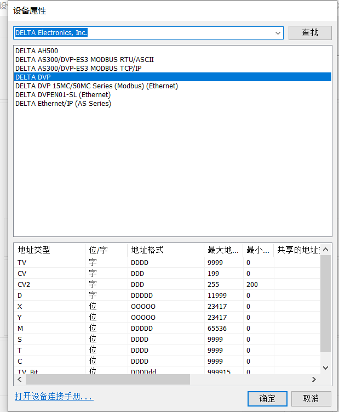339x412 pixels.
Task: Click the horizontal scrollbar thumb
Action: point(108,379)
